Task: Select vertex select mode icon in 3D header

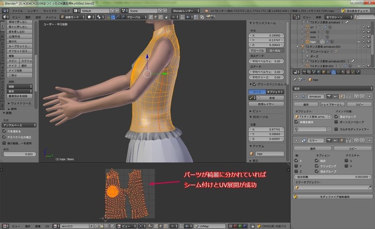Action: click(151, 17)
